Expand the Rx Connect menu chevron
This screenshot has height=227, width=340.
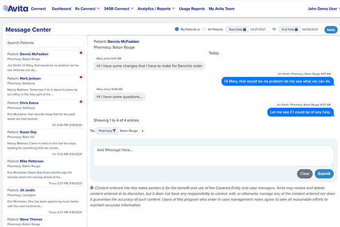point(98,8)
